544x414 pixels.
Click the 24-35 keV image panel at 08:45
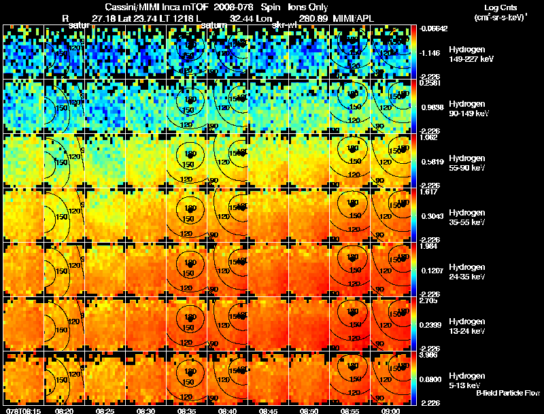pyautogui.click(x=268, y=270)
